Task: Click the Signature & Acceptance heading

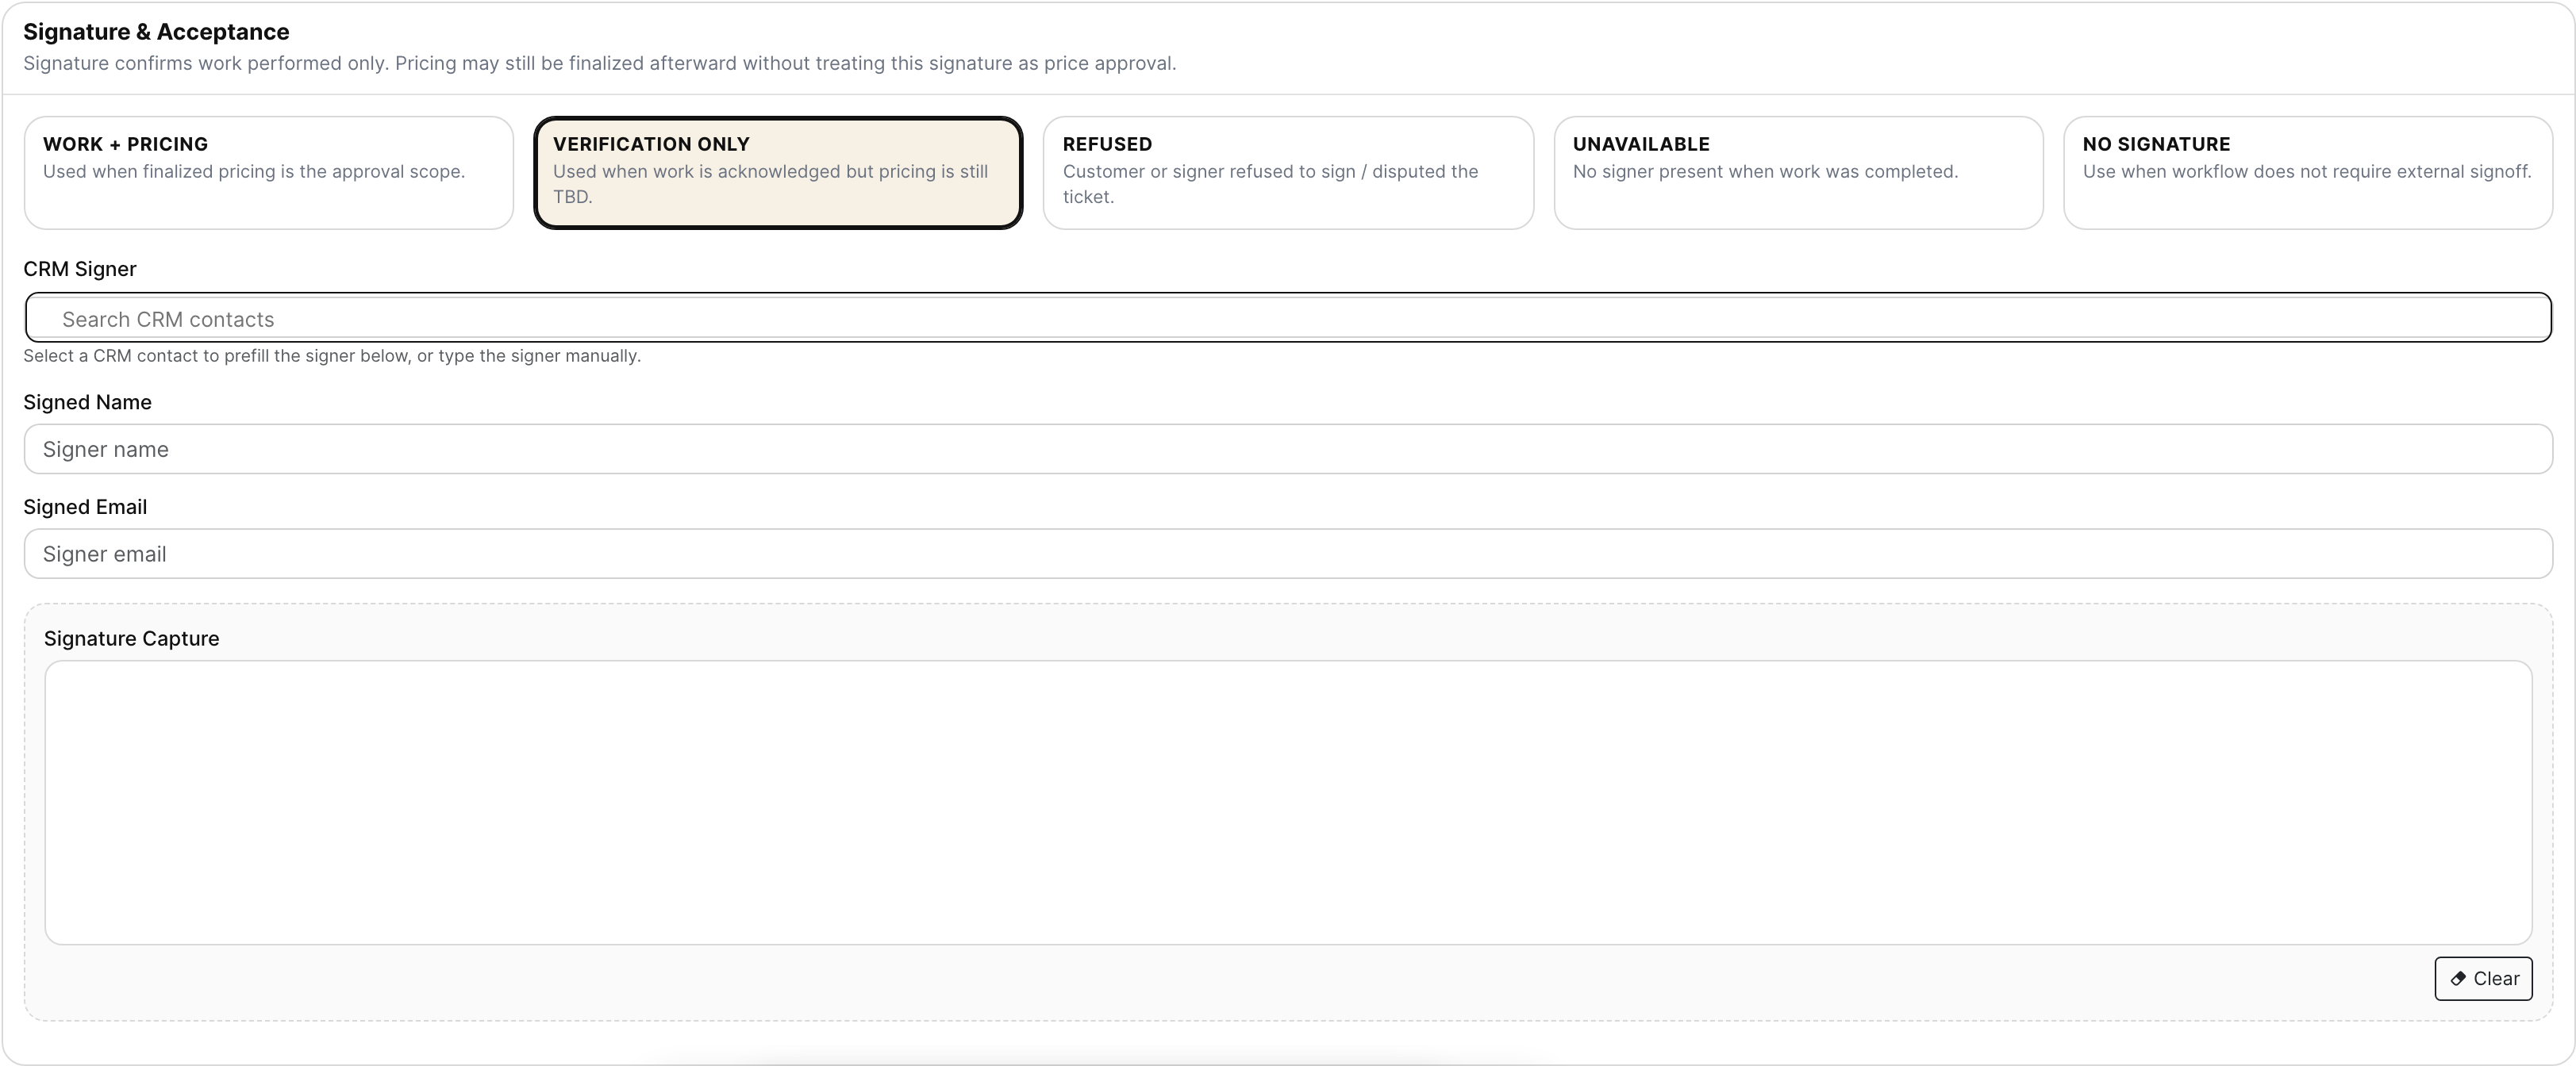Action: click(x=156, y=32)
